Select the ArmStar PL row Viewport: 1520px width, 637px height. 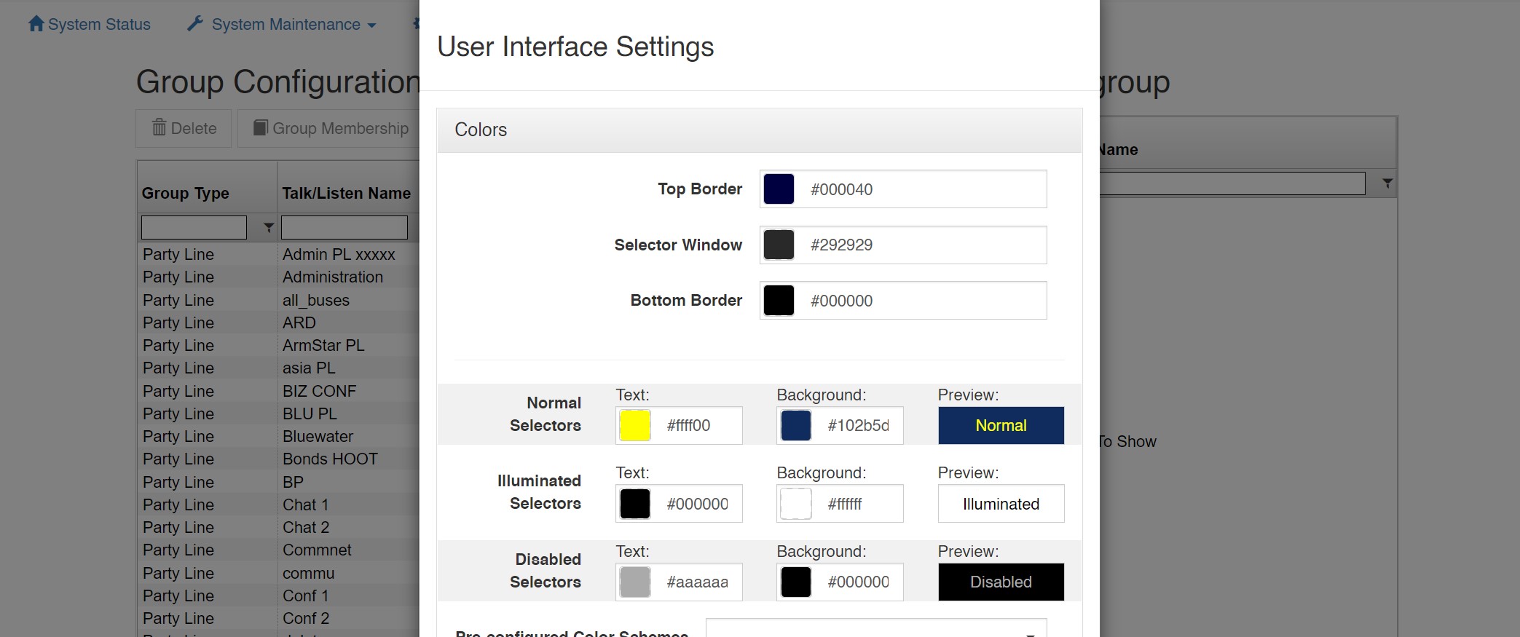click(278, 345)
